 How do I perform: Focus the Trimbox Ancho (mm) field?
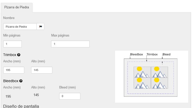pyautogui.click(x=14, y=70)
